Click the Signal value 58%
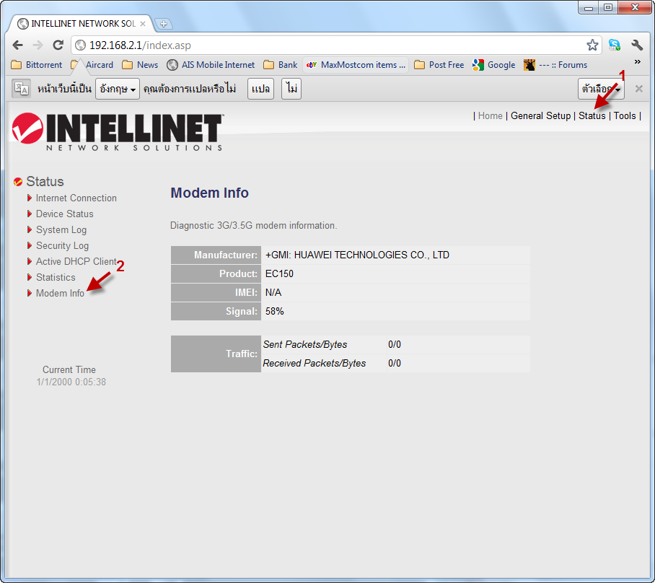 point(274,312)
